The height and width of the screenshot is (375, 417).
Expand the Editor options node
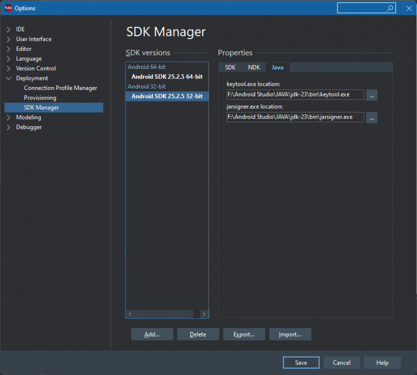coord(8,49)
